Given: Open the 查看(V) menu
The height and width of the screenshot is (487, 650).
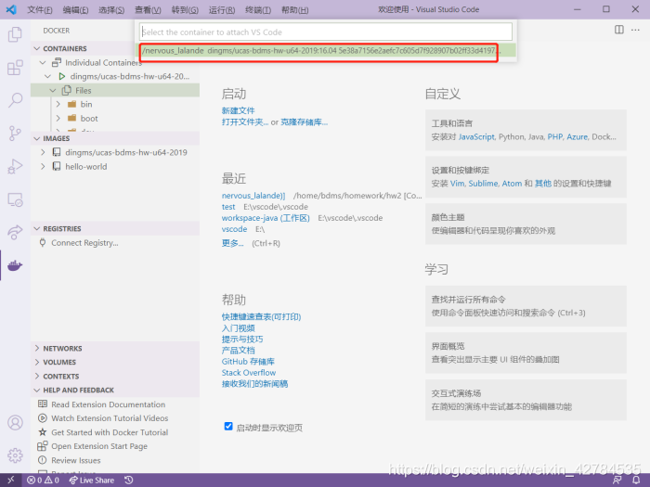Looking at the screenshot, I should [148, 9].
